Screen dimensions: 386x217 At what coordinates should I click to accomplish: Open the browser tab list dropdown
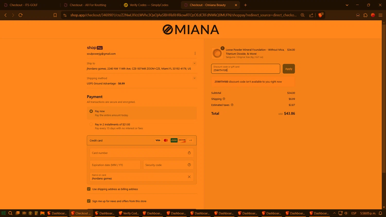point(347,5)
